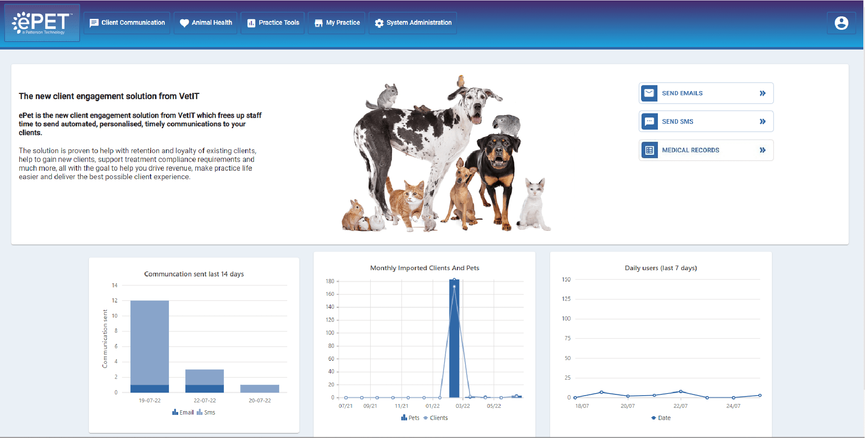Click the My Practice storefront icon
The image size is (865, 438).
point(319,23)
